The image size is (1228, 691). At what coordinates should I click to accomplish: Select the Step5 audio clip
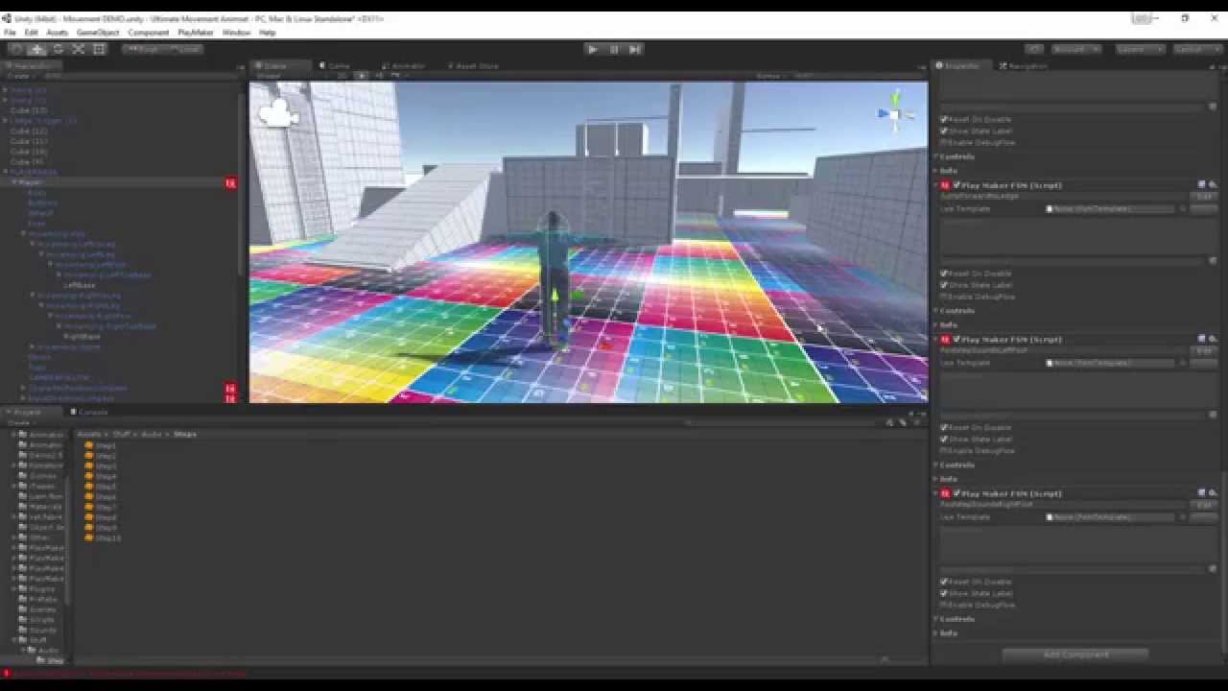click(x=100, y=487)
